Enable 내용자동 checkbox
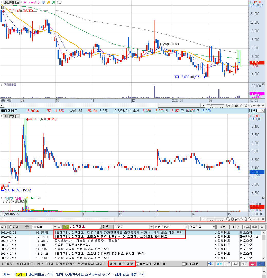The width and height of the screenshot is (267, 278). point(184,264)
